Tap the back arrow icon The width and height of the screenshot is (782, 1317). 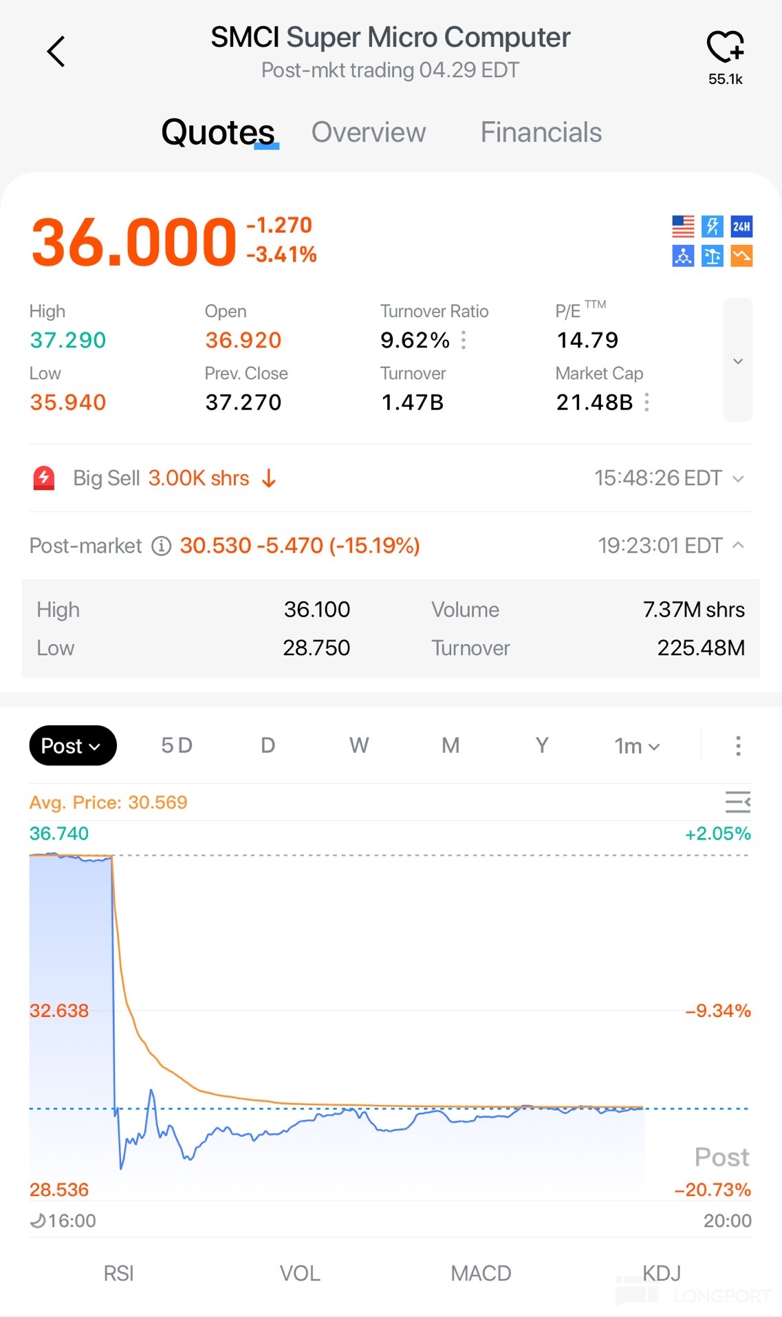tap(56, 52)
